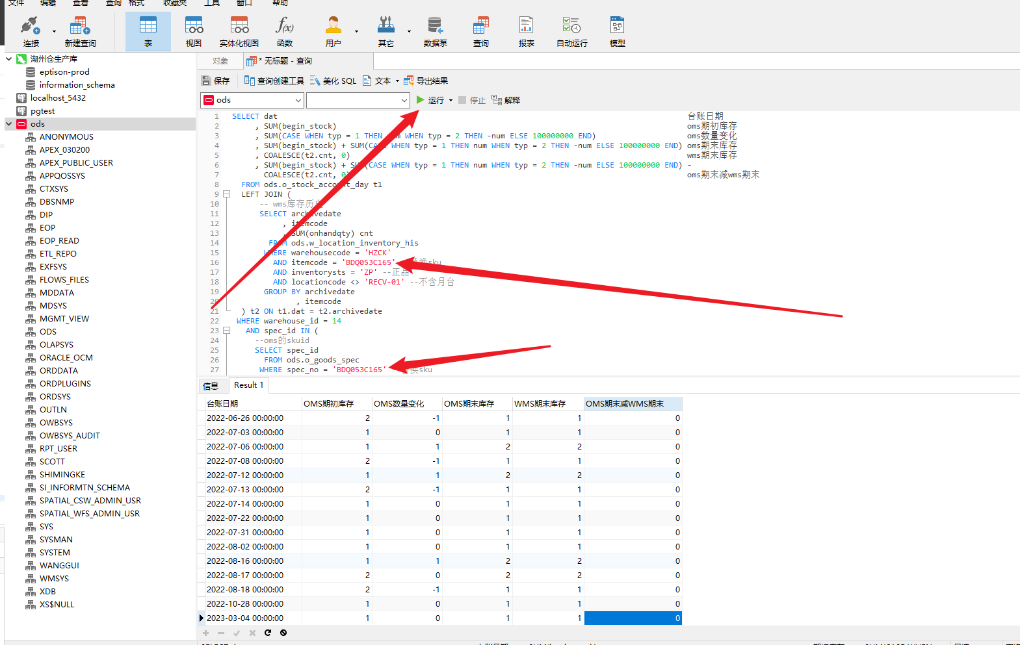The height and width of the screenshot is (645, 1020).
Task: Click the 保存 (Save) button
Action: coord(216,81)
